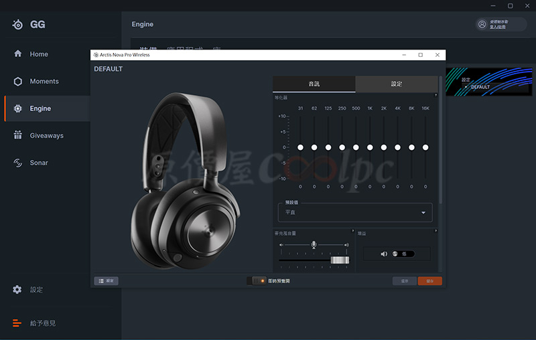Close the Arctis Nova Pro Wireless window
This screenshot has width=536, height=340.
(x=438, y=55)
